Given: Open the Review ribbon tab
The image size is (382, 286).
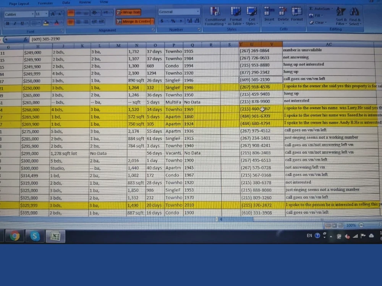Looking at the screenshot, I should click(x=85, y=2).
